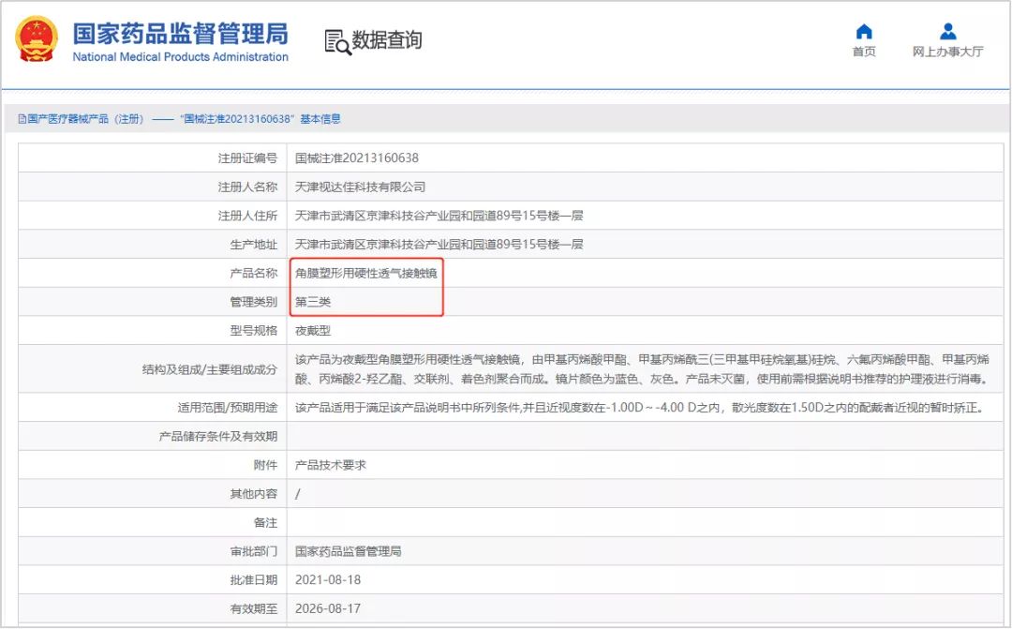Viewport: 1012px width, 629px height.
Task: Click the 数据查询 magnifier icon
Action: [336, 41]
